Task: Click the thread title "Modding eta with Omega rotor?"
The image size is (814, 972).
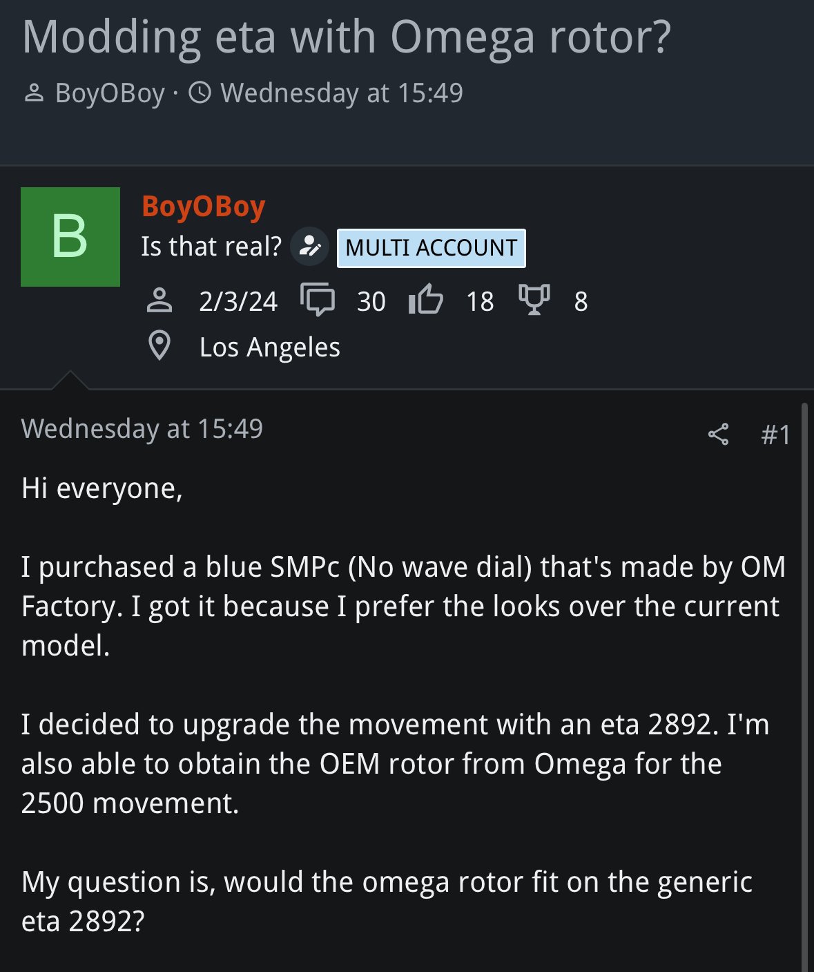Action: click(x=347, y=37)
